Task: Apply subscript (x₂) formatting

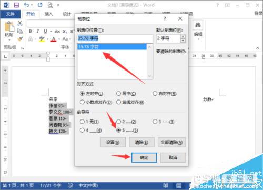Action: point(65,32)
